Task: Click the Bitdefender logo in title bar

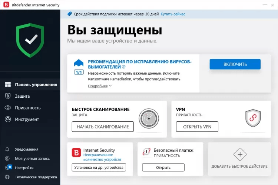Action: [x=6, y=5]
